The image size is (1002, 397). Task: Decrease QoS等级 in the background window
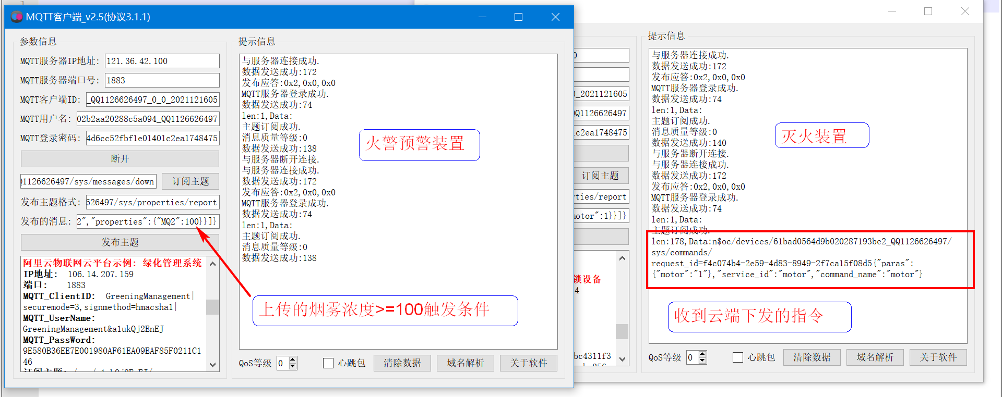click(x=702, y=361)
